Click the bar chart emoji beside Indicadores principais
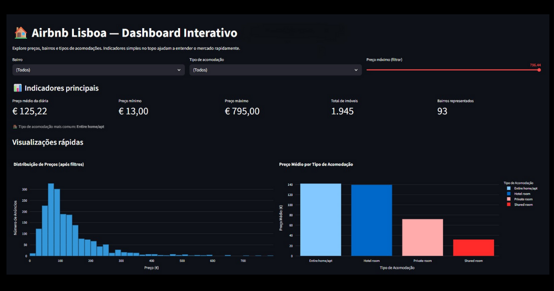 (x=18, y=88)
